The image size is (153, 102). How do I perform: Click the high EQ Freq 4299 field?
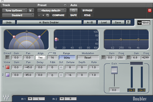click(x=145, y=58)
